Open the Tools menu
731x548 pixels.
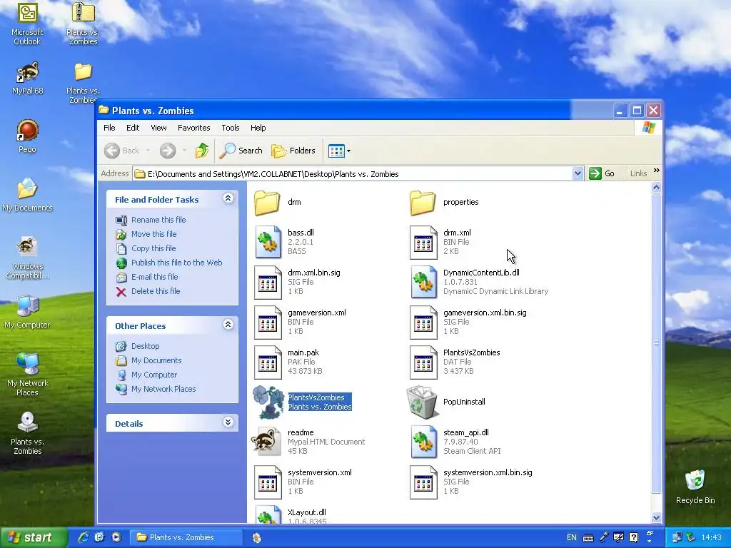pos(231,128)
